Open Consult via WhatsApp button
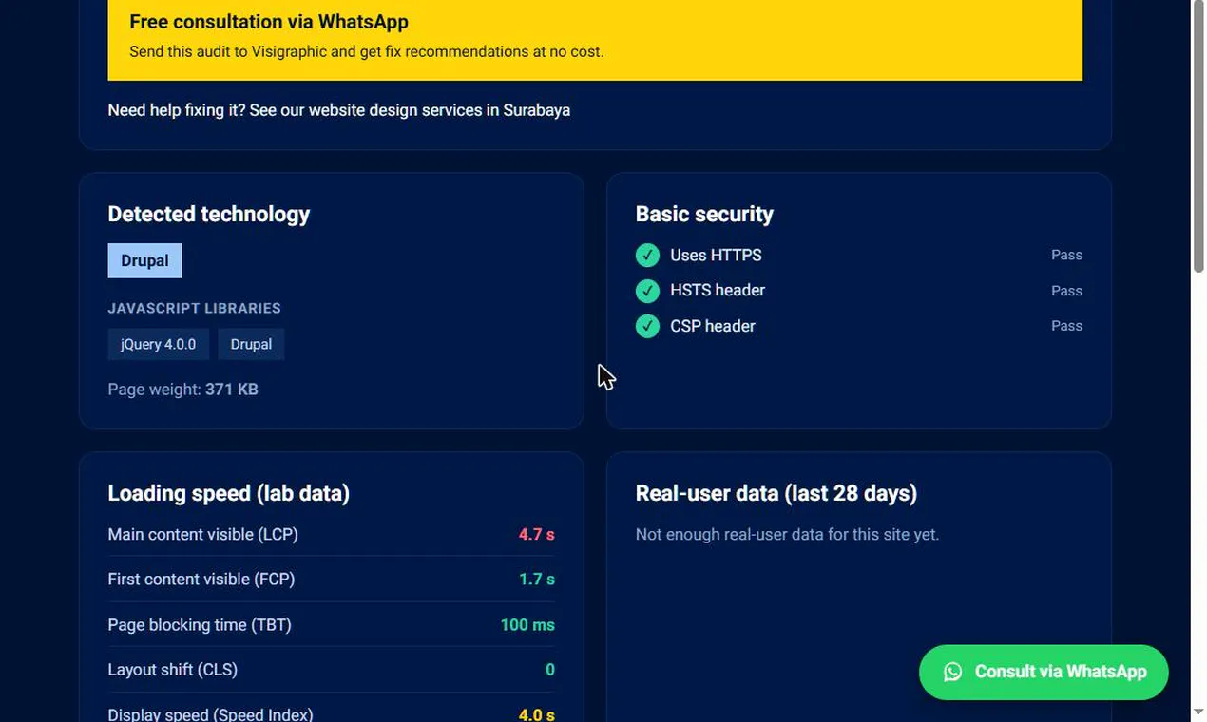The height and width of the screenshot is (722, 1207). [1044, 672]
